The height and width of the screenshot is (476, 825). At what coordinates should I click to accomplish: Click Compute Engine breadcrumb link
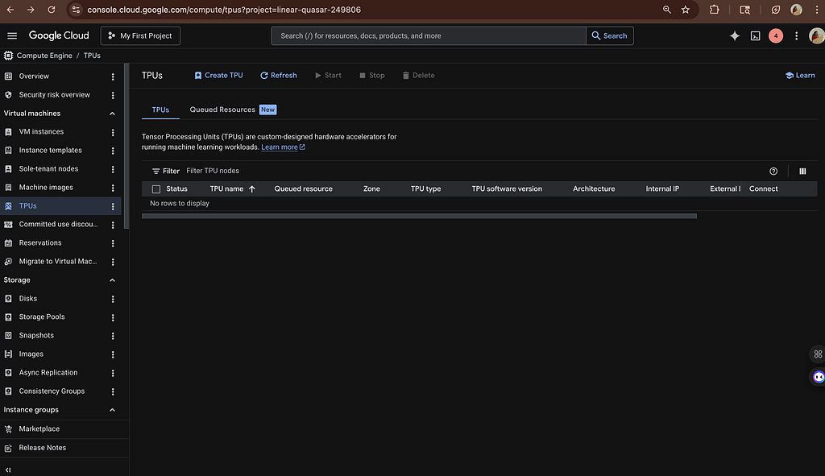[44, 56]
